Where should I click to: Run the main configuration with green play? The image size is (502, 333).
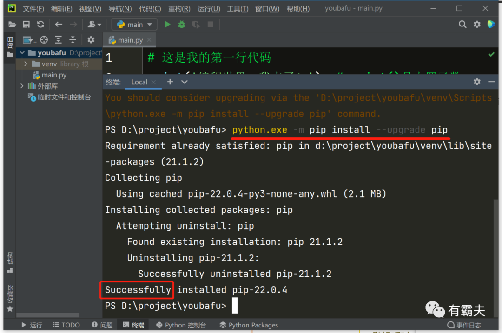coord(168,25)
